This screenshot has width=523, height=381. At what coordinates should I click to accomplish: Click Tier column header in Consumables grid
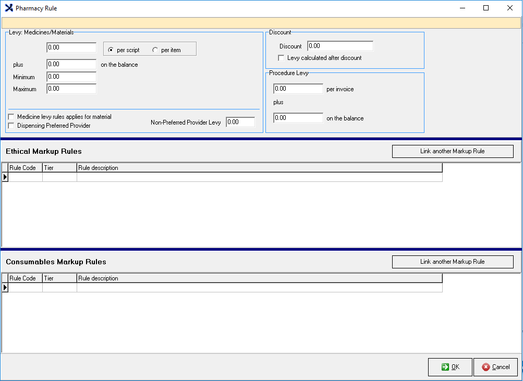tap(59, 278)
